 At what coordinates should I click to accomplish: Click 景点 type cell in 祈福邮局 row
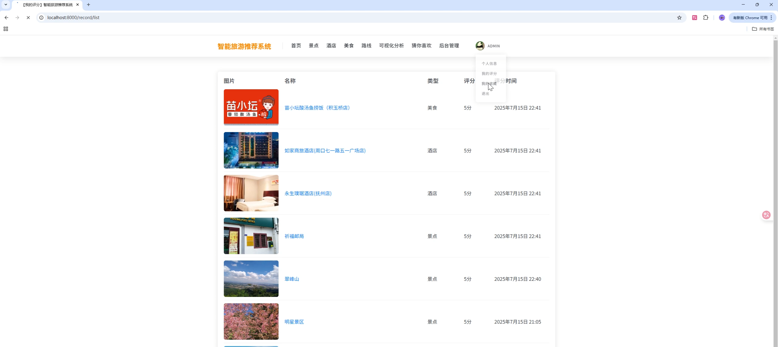(x=432, y=236)
